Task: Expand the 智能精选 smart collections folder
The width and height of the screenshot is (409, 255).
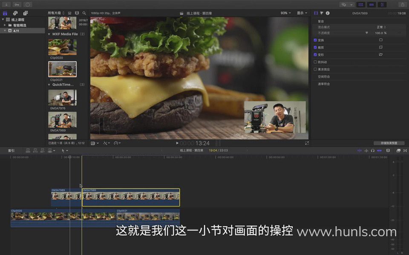Action: (5, 25)
